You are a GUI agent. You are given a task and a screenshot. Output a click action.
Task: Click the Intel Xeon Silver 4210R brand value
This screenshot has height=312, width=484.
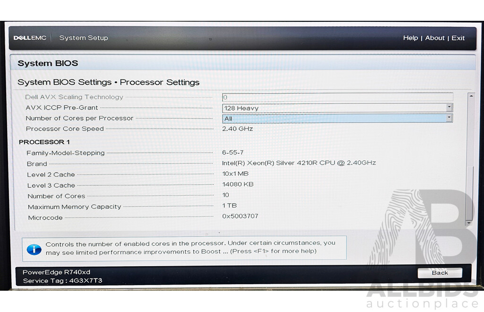coord(299,163)
